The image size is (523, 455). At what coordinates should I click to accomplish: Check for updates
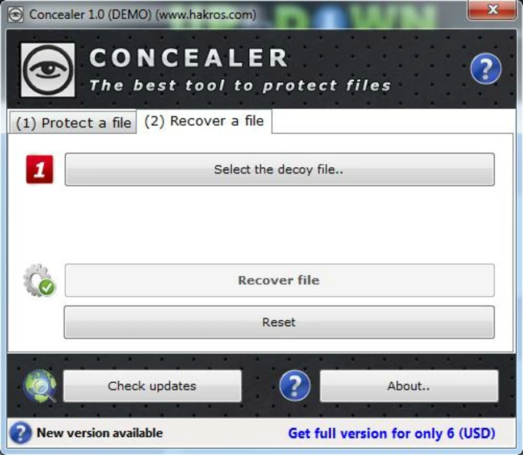tap(152, 386)
